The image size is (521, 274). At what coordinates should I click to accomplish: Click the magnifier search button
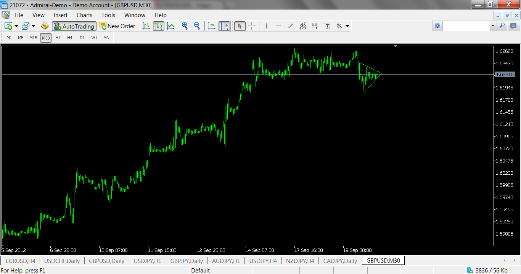[x=502, y=26]
